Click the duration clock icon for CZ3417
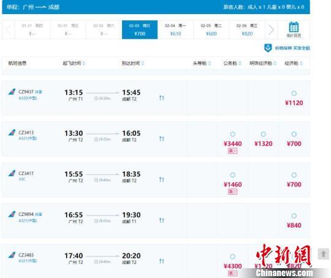This screenshot has width=331, height=278. click(x=96, y=180)
